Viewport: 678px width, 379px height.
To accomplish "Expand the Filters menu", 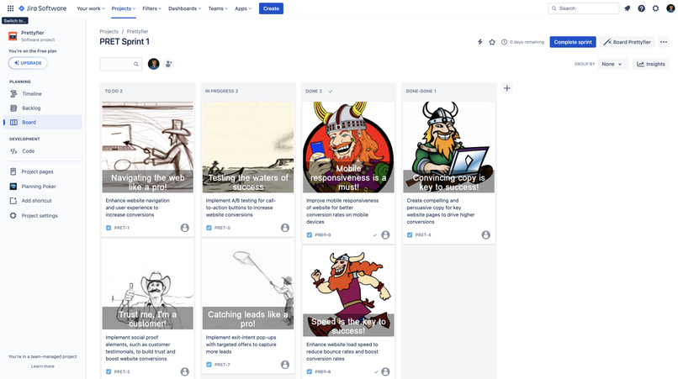I will [x=151, y=8].
